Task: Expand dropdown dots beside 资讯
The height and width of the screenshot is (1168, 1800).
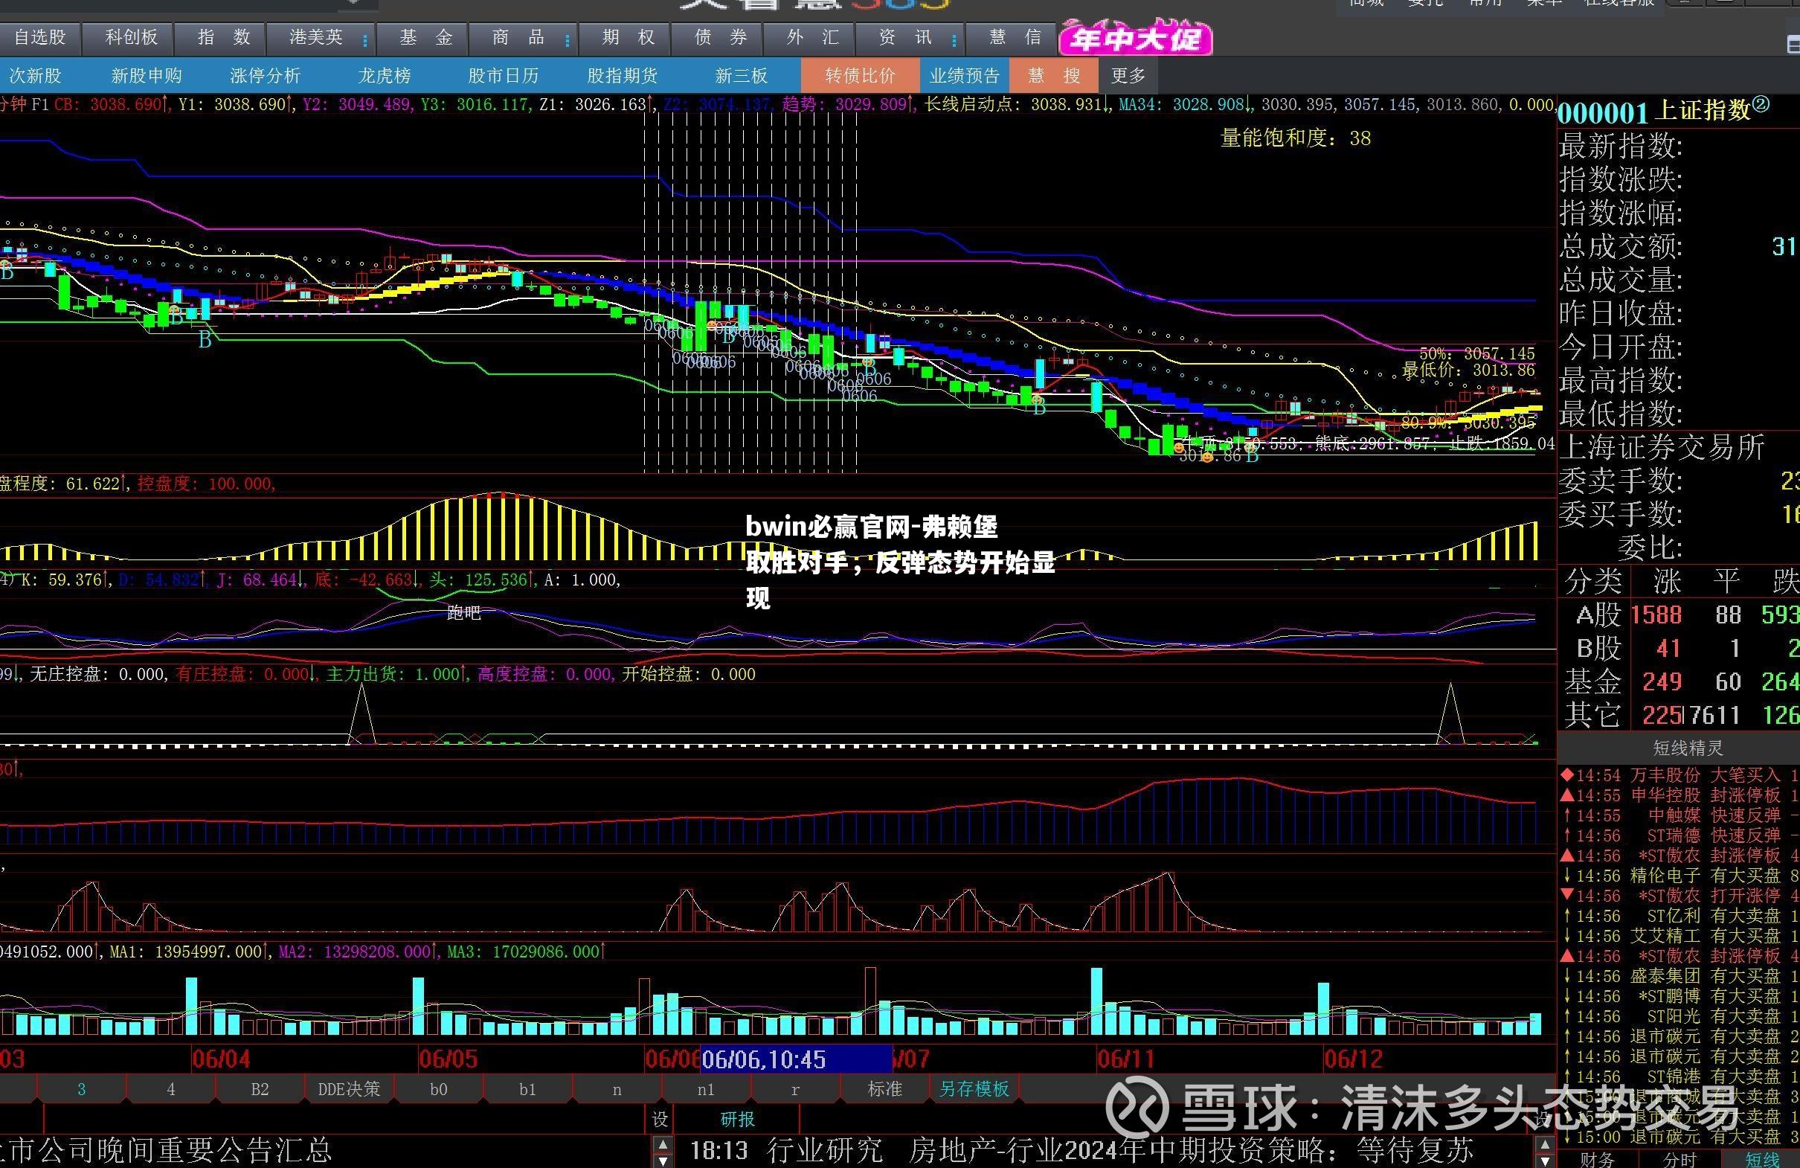Action: tap(954, 39)
